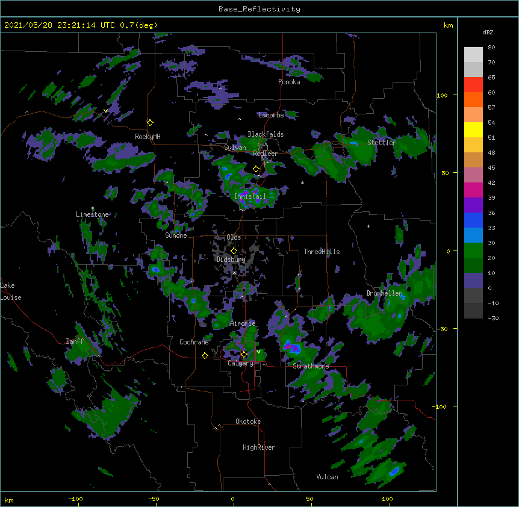The height and width of the screenshot is (507, 519).
Task: Click the Stettler city label
Action: coord(382,143)
